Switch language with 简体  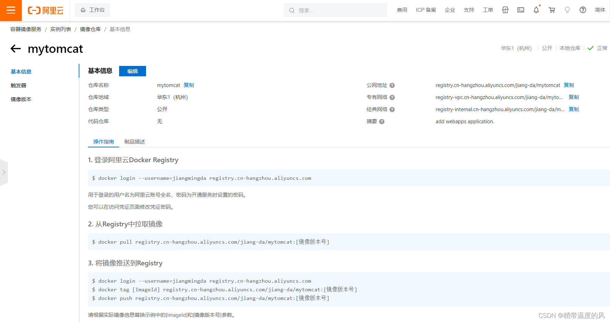(x=600, y=10)
